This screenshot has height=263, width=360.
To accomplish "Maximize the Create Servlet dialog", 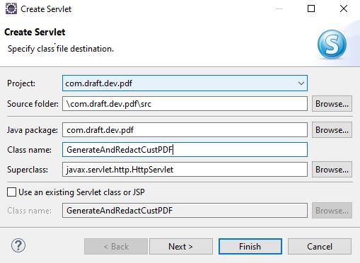I will tap(311, 8).
